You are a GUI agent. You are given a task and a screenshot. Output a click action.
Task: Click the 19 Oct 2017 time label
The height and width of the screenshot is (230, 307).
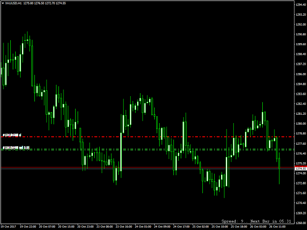pyautogui.click(x=8, y=227)
